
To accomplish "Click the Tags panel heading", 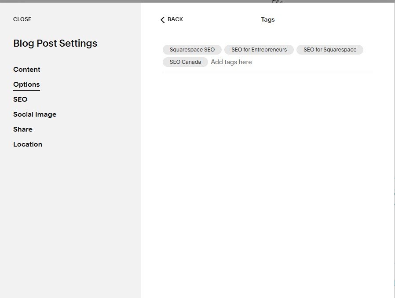I will point(268,20).
